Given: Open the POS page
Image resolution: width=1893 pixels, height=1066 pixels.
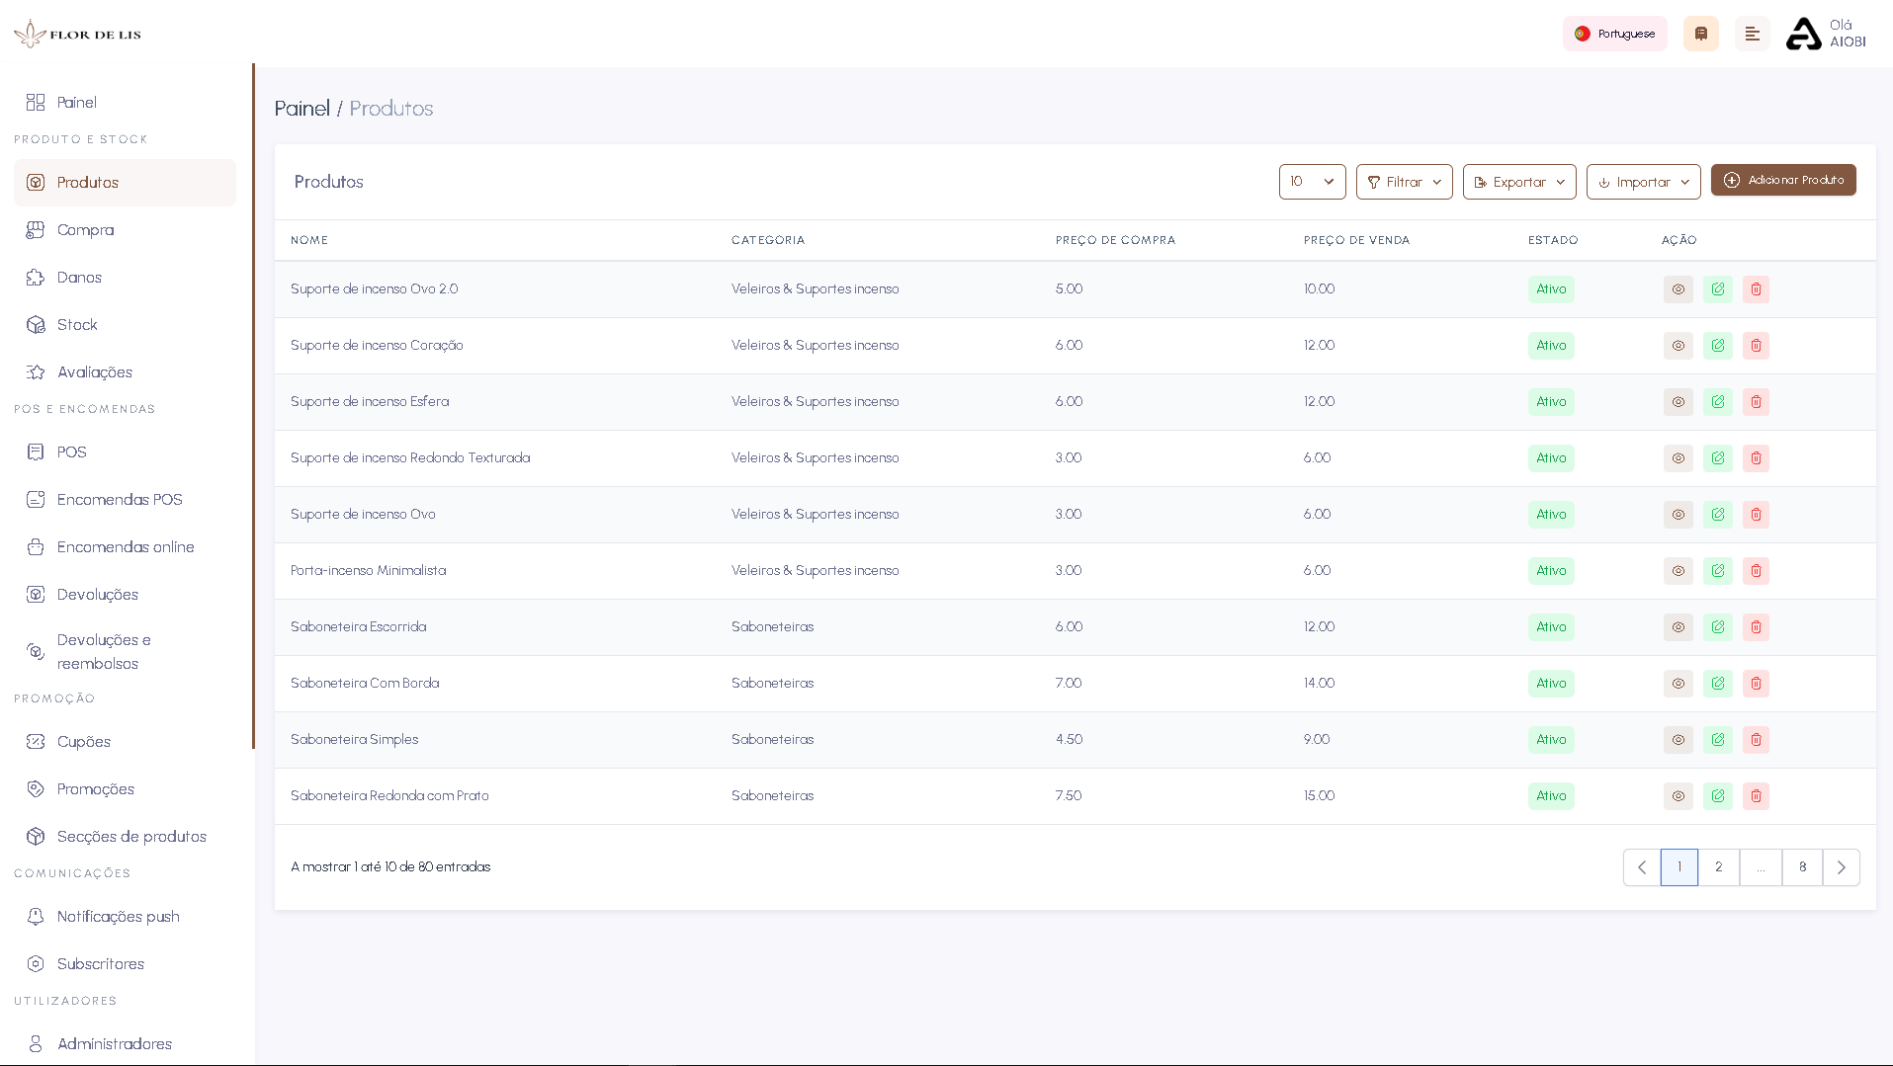Looking at the screenshot, I should pyautogui.click(x=70, y=451).
